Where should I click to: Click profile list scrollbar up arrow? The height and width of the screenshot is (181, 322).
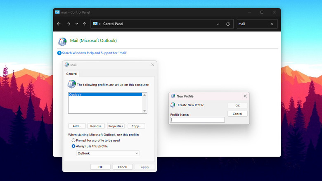144,95
